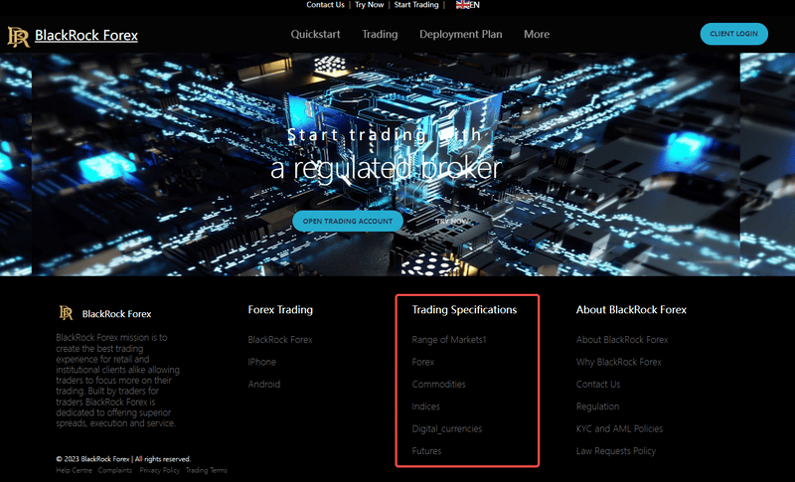The height and width of the screenshot is (482, 795).
Task: Click the UK flag language icon
Action: [x=462, y=5]
